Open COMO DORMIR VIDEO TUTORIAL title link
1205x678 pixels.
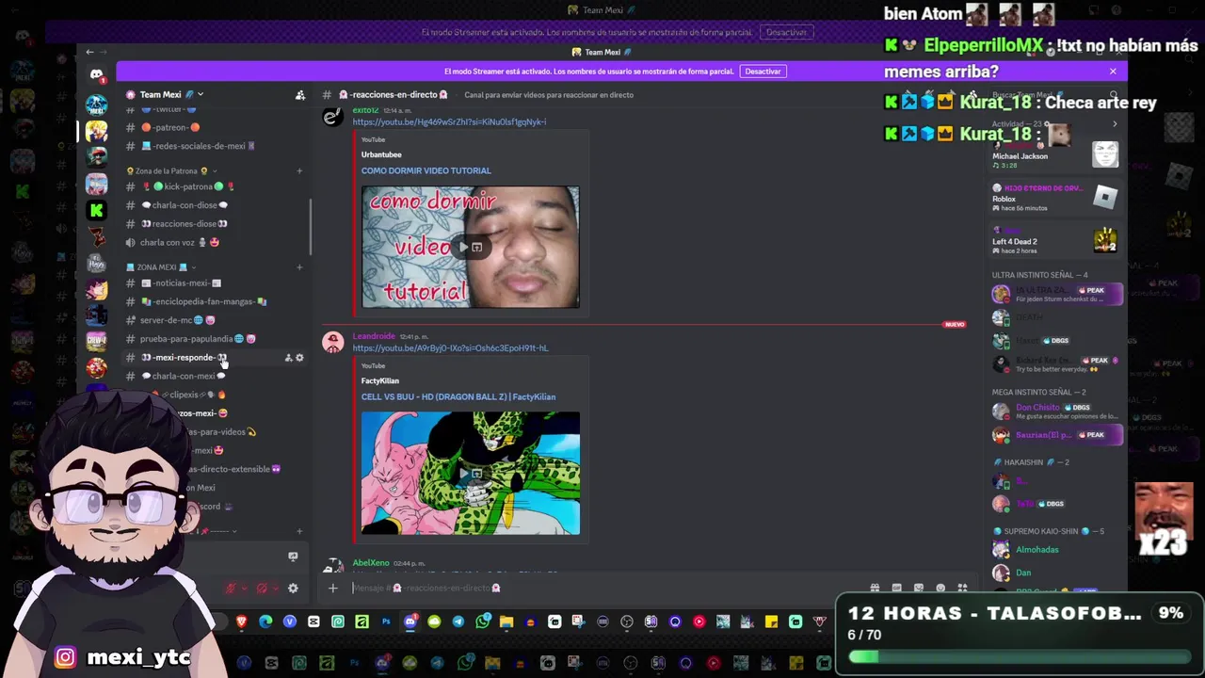(426, 170)
